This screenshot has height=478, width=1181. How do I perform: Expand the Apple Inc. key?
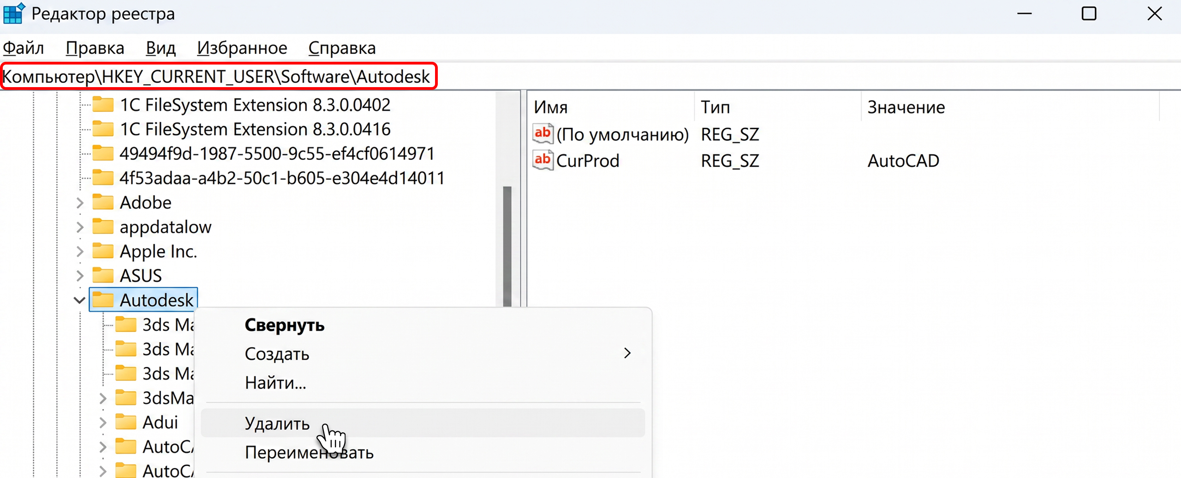(x=80, y=252)
